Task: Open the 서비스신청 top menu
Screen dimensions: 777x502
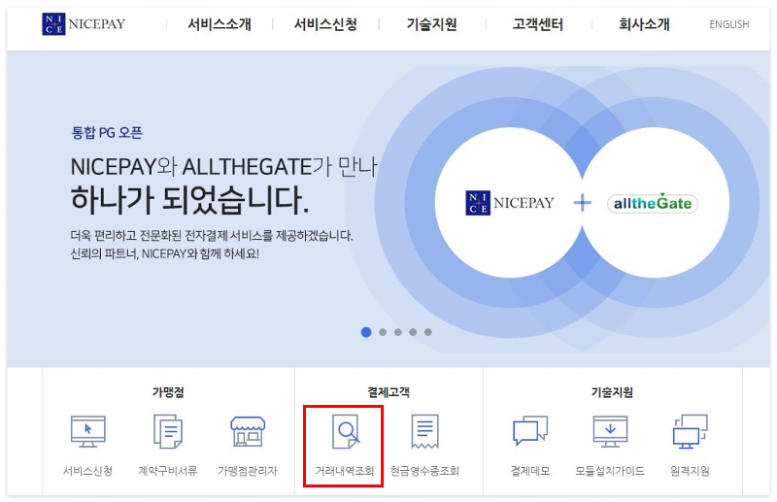Action: pos(325,23)
